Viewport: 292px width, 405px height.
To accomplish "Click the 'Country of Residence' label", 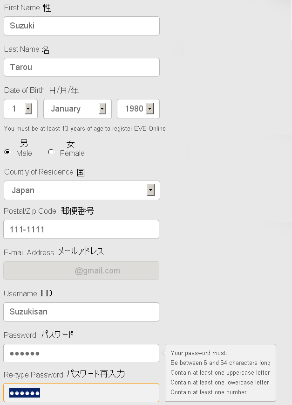I will 39,172.
